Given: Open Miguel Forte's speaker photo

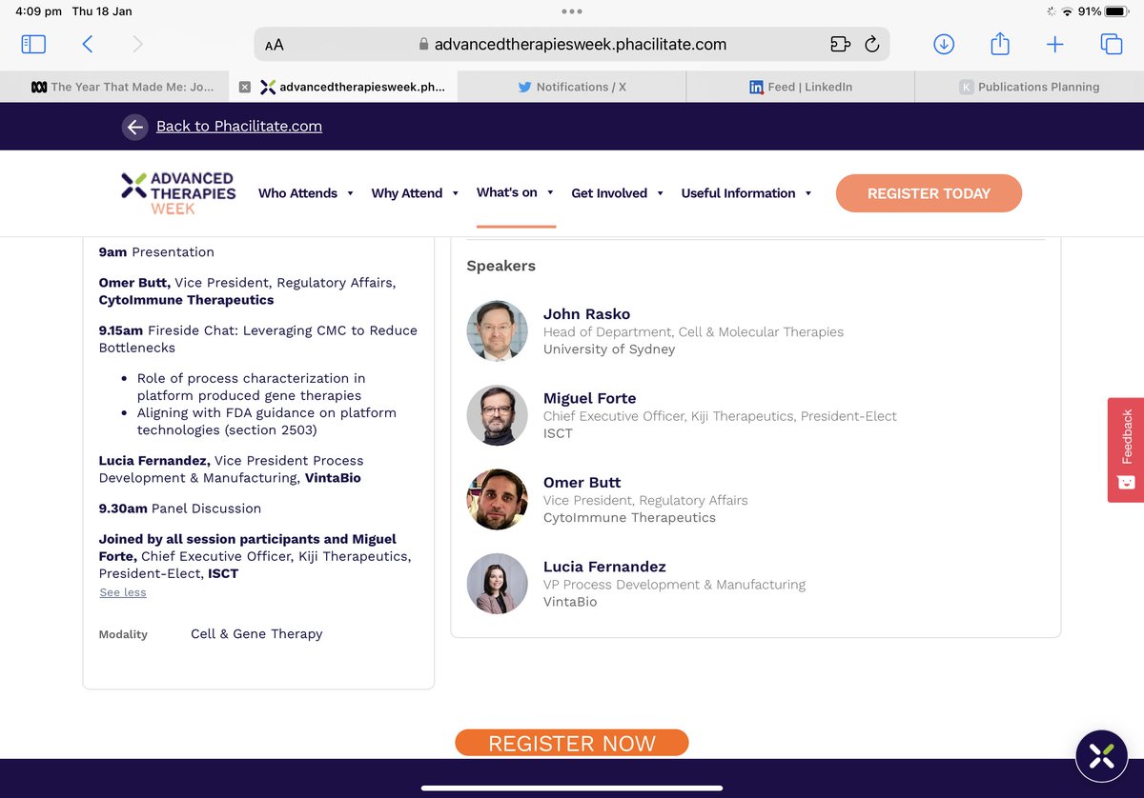Looking at the screenshot, I should click(497, 415).
